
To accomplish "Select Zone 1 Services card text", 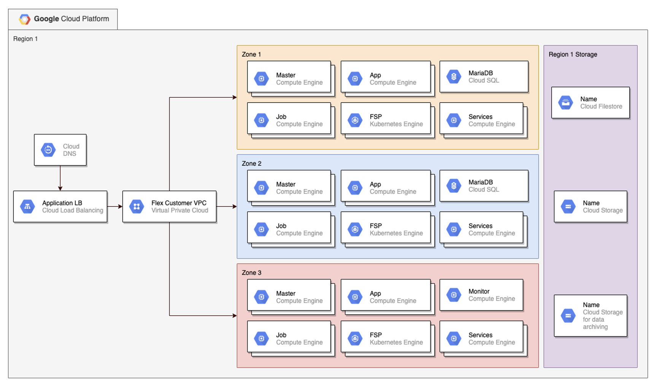I will (x=492, y=120).
